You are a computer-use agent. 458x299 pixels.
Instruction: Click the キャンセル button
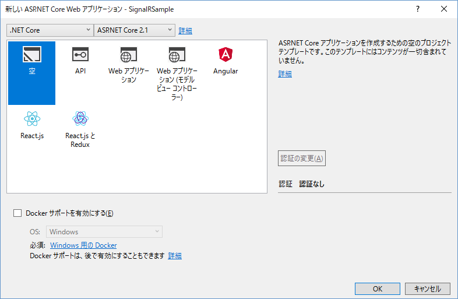pyautogui.click(x=428, y=289)
